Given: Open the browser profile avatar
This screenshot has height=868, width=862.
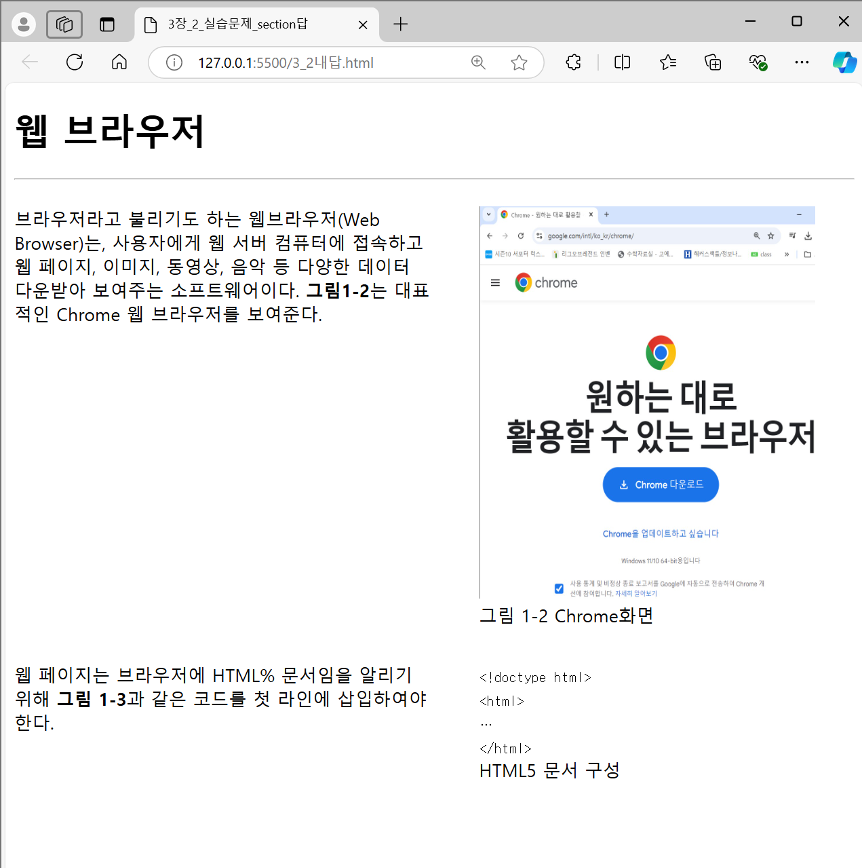Looking at the screenshot, I should point(24,24).
